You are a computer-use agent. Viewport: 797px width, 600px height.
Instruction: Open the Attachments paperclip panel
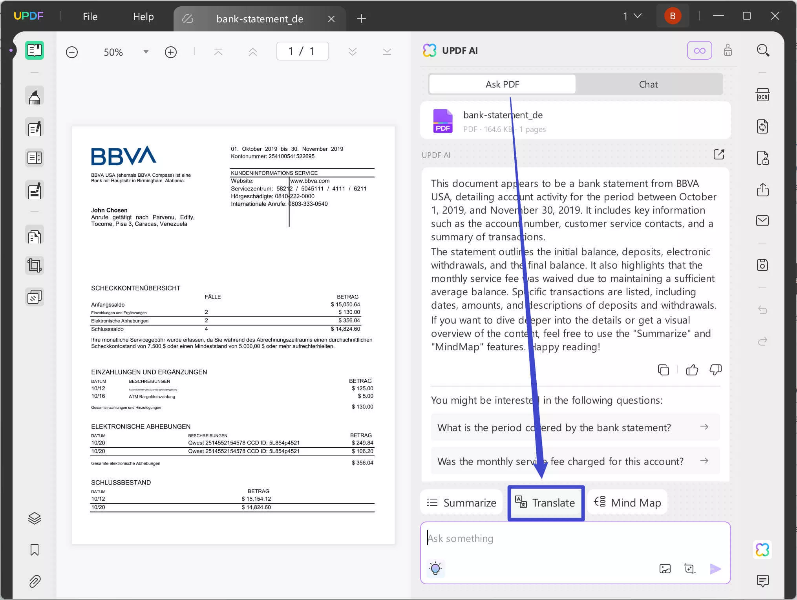pos(35,581)
